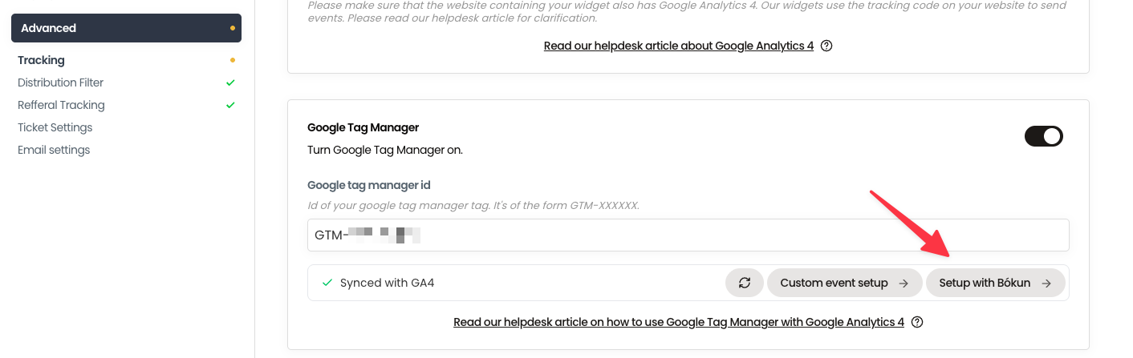
Task: Click the sync refresh icon button
Action: click(745, 283)
